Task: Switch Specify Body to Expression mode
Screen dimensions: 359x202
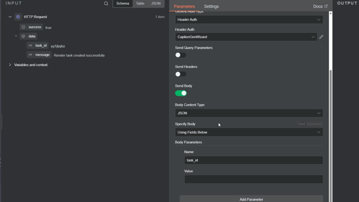Action: (x=314, y=124)
